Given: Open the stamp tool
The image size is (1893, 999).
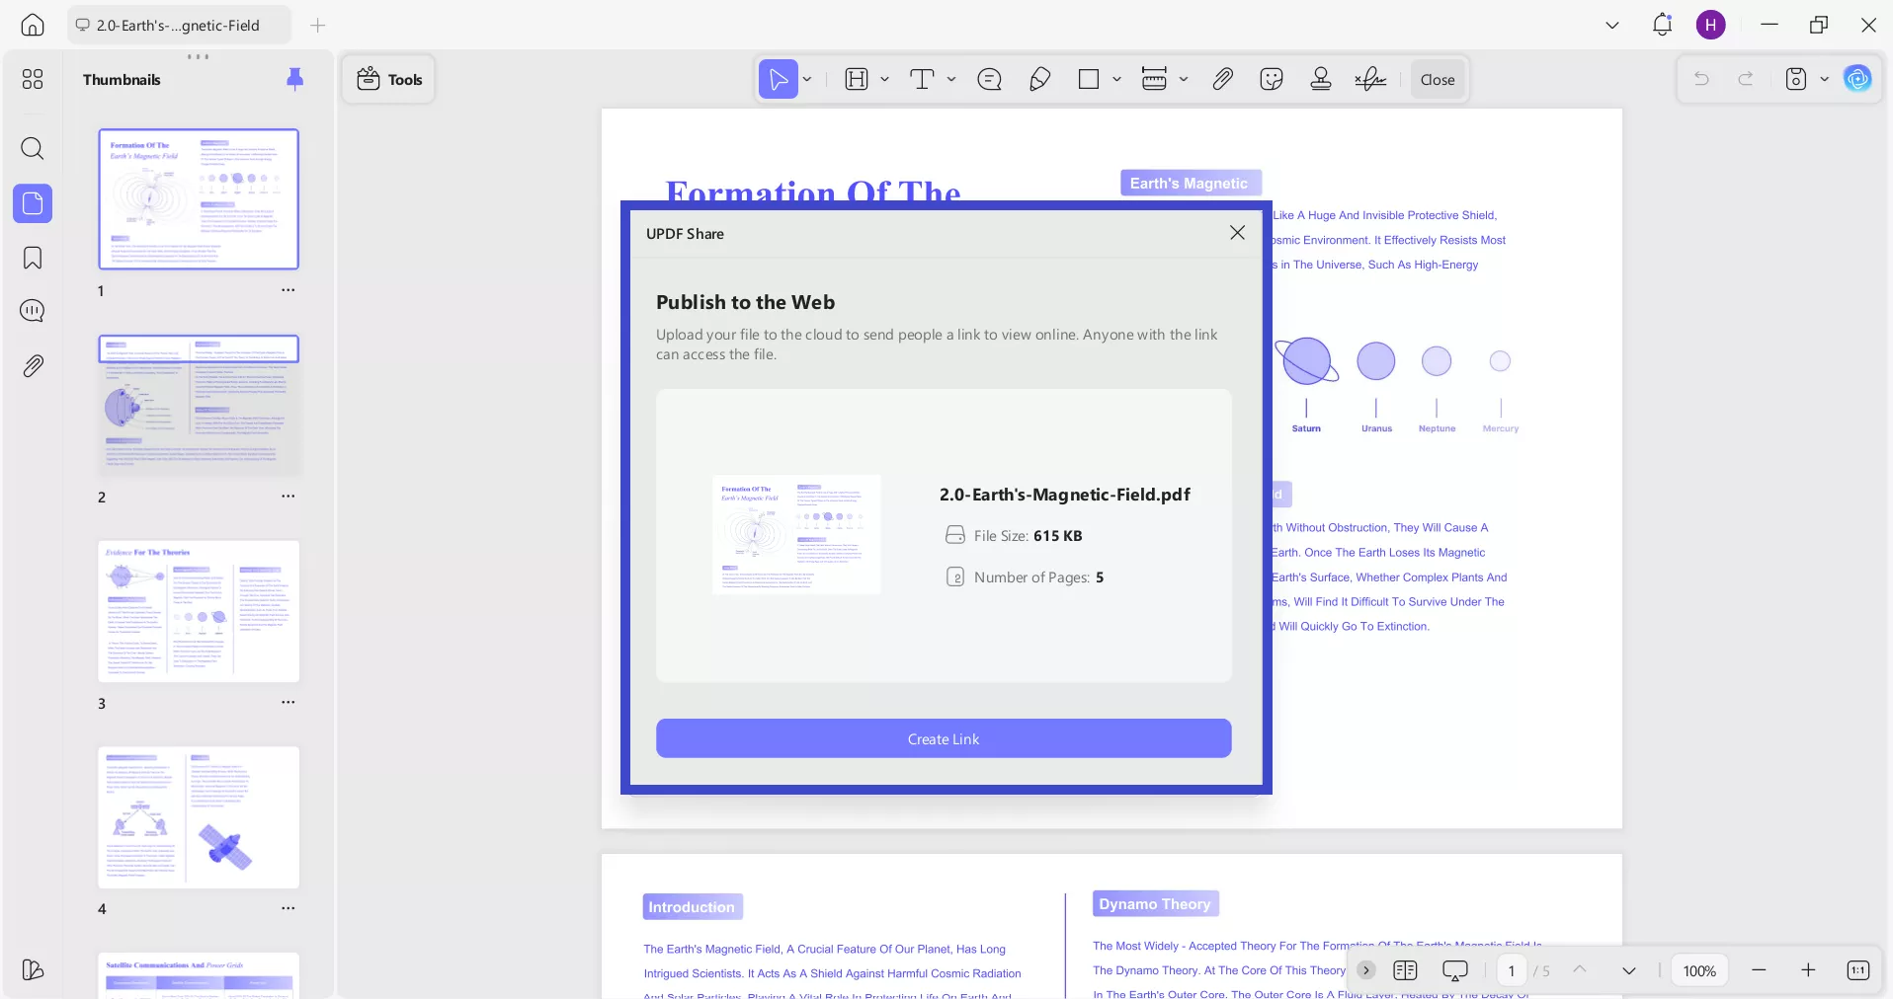Looking at the screenshot, I should click(1320, 79).
